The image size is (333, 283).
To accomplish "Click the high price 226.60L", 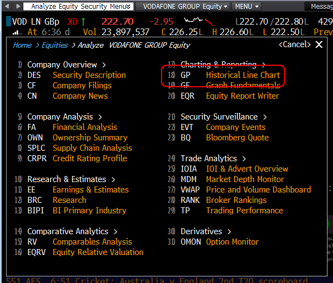I will (x=237, y=32).
